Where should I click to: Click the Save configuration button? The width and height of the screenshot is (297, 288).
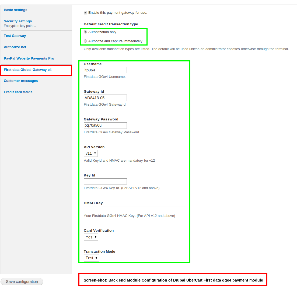pyautogui.click(x=22, y=282)
